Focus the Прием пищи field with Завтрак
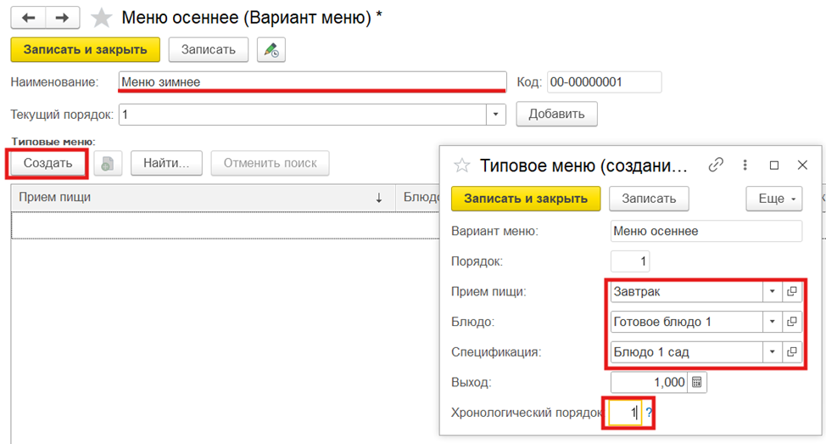This screenshot has width=826, height=444. (687, 291)
